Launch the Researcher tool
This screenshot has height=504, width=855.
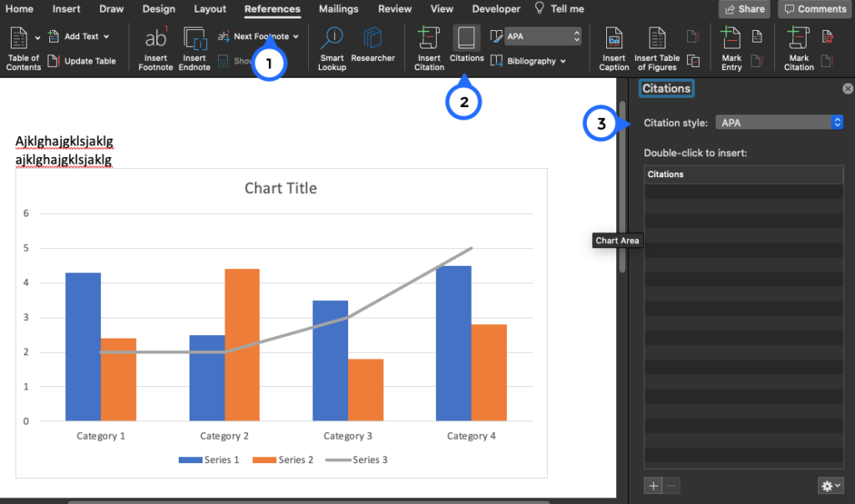coord(373,45)
